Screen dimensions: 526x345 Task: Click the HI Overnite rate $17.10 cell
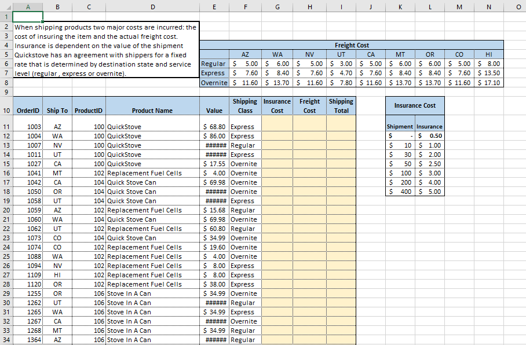[x=488, y=83]
